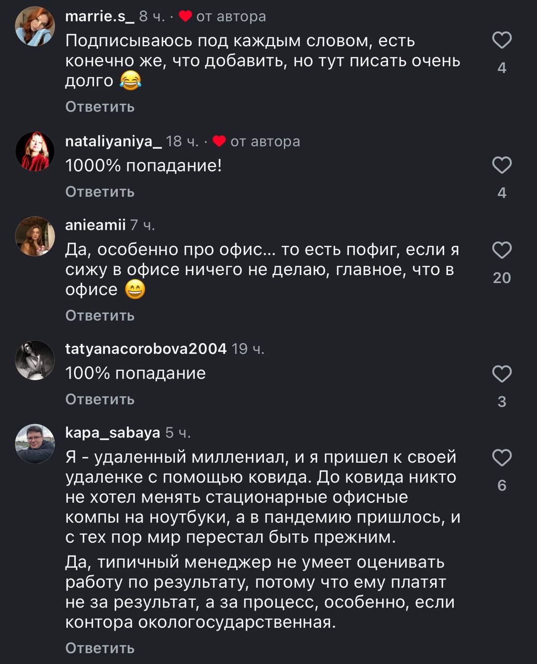Open nataliyaniya_ avatar

pyautogui.click(x=35, y=151)
